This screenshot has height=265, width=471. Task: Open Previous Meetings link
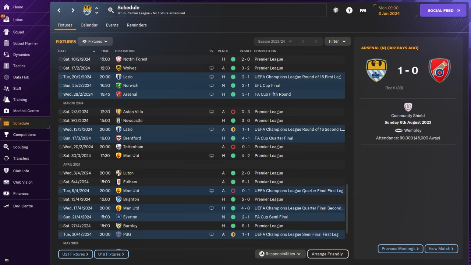tap(400, 249)
